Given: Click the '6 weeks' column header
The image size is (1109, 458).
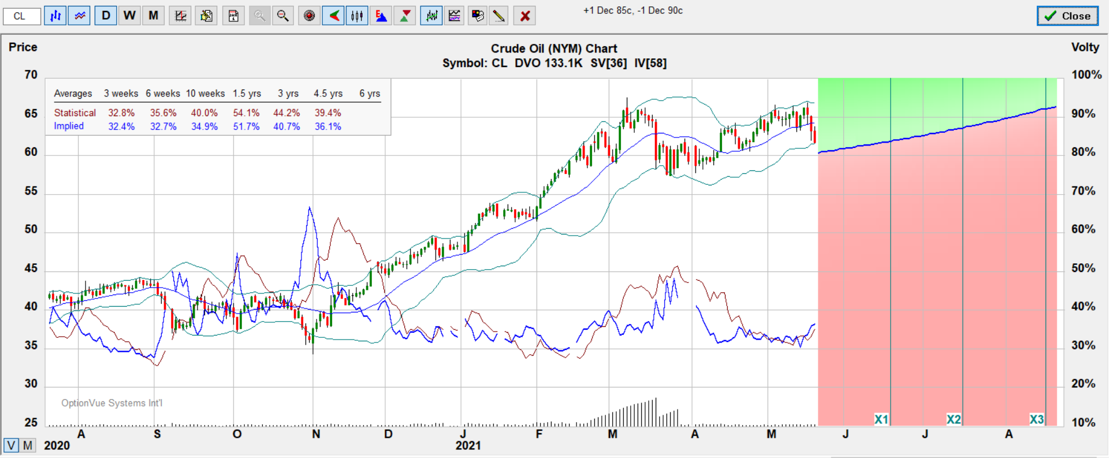Looking at the screenshot, I should (163, 94).
